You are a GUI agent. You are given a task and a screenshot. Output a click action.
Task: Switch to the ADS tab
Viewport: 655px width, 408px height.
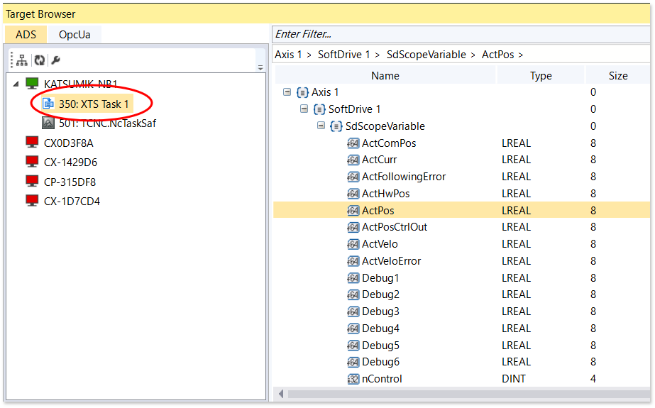tap(26, 35)
